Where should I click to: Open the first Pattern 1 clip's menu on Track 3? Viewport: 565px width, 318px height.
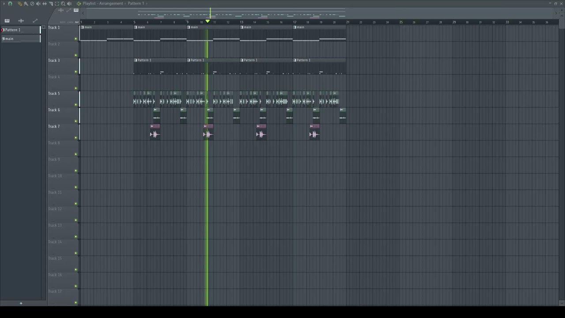(136, 60)
